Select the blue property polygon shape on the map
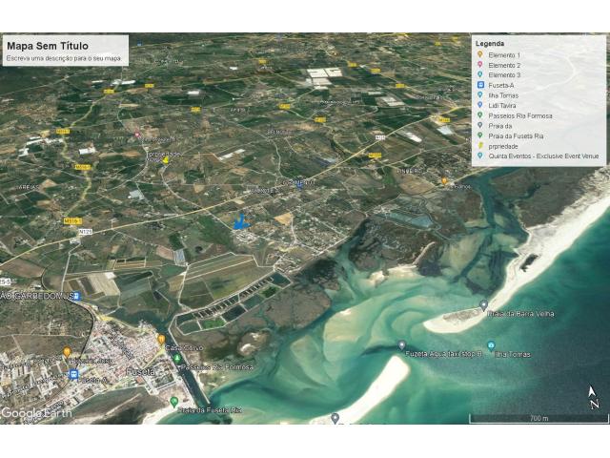The width and height of the screenshot is (610, 458). coord(241,222)
